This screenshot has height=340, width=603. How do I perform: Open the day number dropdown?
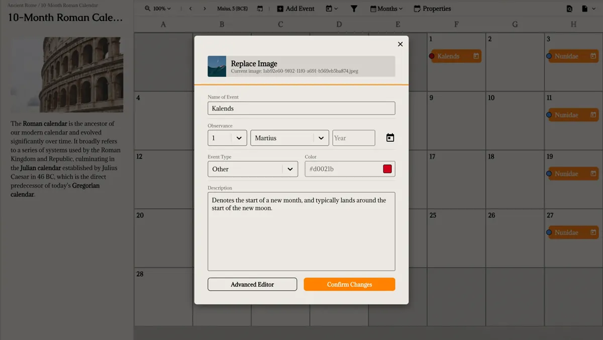tap(227, 138)
